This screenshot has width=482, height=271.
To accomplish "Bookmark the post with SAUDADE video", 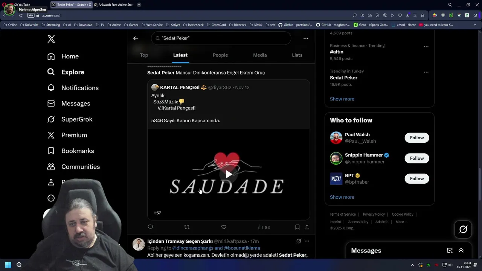I will (297, 227).
